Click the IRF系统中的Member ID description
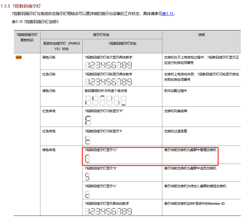The image size is (251, 221). [194, 204]
